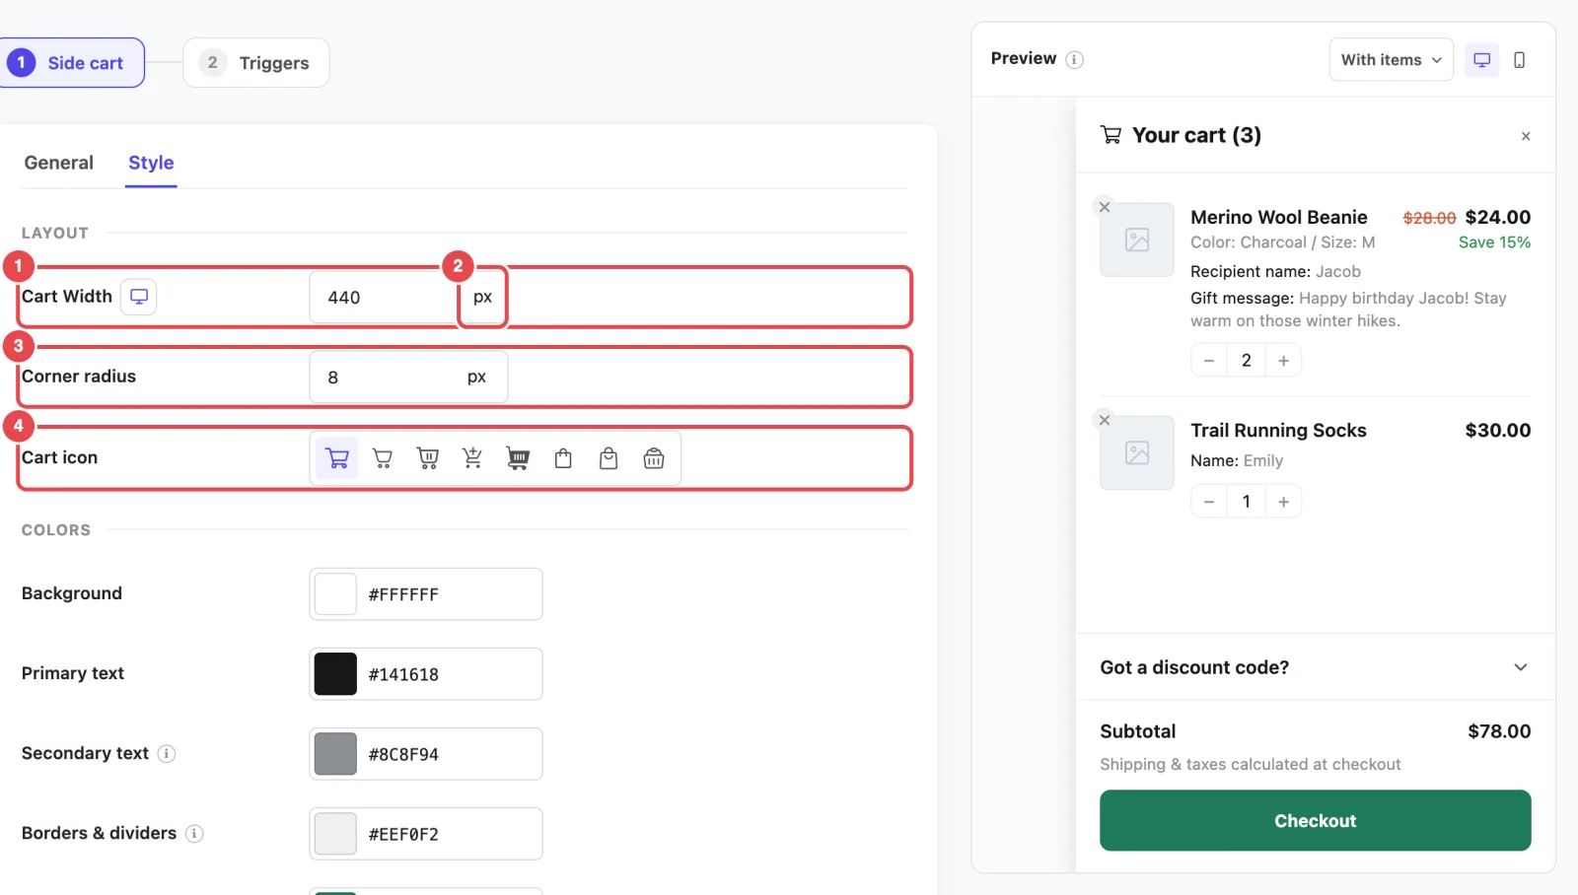The image size is (1578, 895).
Task: Decrease Merino Wool Beanie quantity
Action: tap(1209, 361)
